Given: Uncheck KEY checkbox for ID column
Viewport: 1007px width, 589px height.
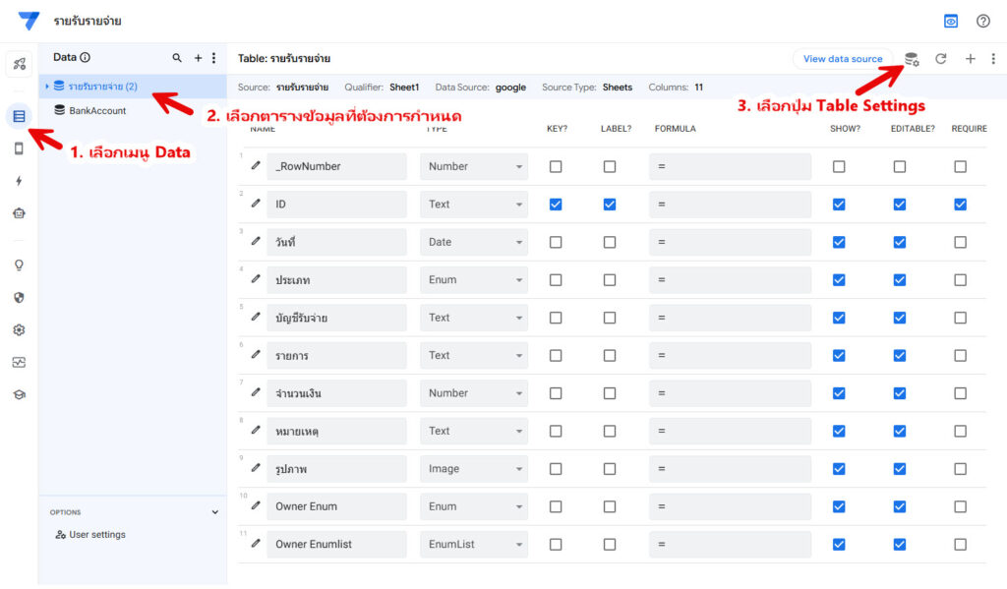Looking at the screenshot, I should [556, 205].
